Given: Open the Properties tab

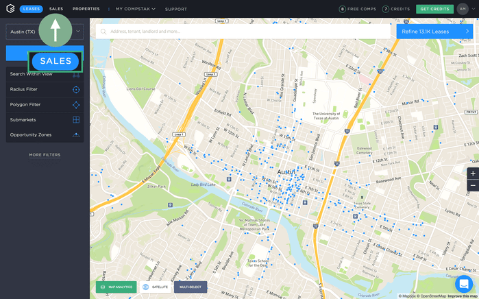Looking at the screenshot, I should point(86,9).
